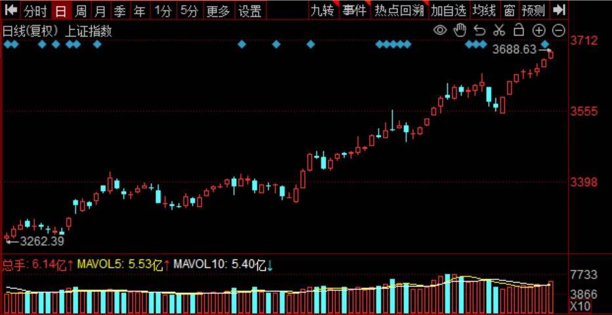Screen dimensions: 612x315
Task: Toggle the chart lock icon
Action: click(x=519, y=30)
